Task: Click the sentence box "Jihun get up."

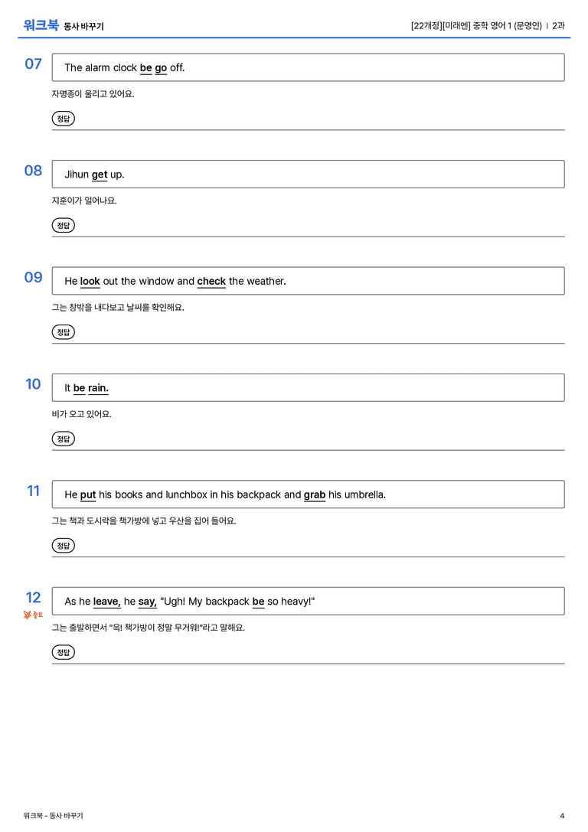Action: click(x=309, y=174)
